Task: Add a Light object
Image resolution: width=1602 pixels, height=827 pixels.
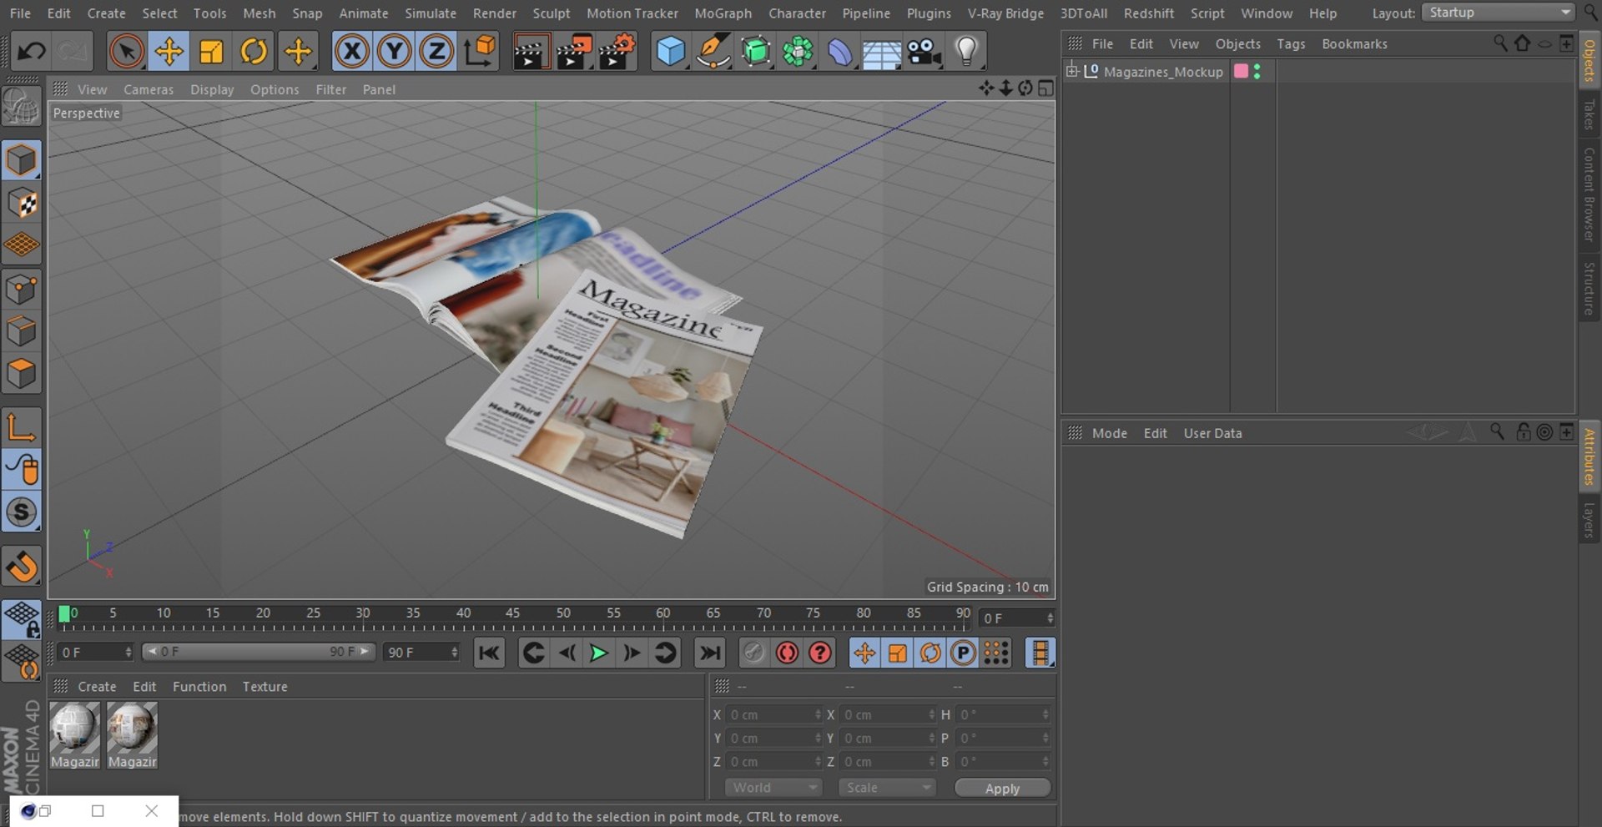Action: coord(966,52)
